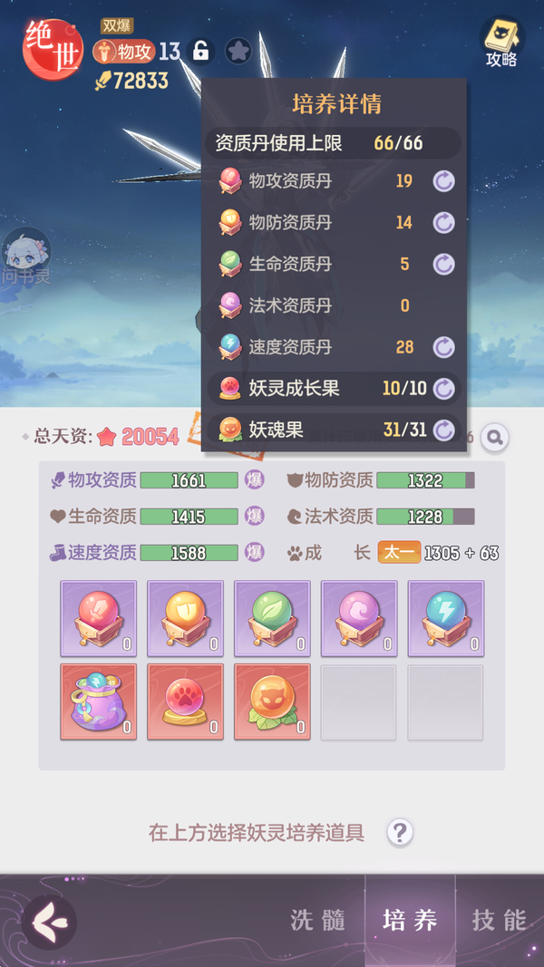Viewport: 544px width, 967px height.
Task: Reset the 物攻资质丹 count
Action: click(x=443, y=181)
